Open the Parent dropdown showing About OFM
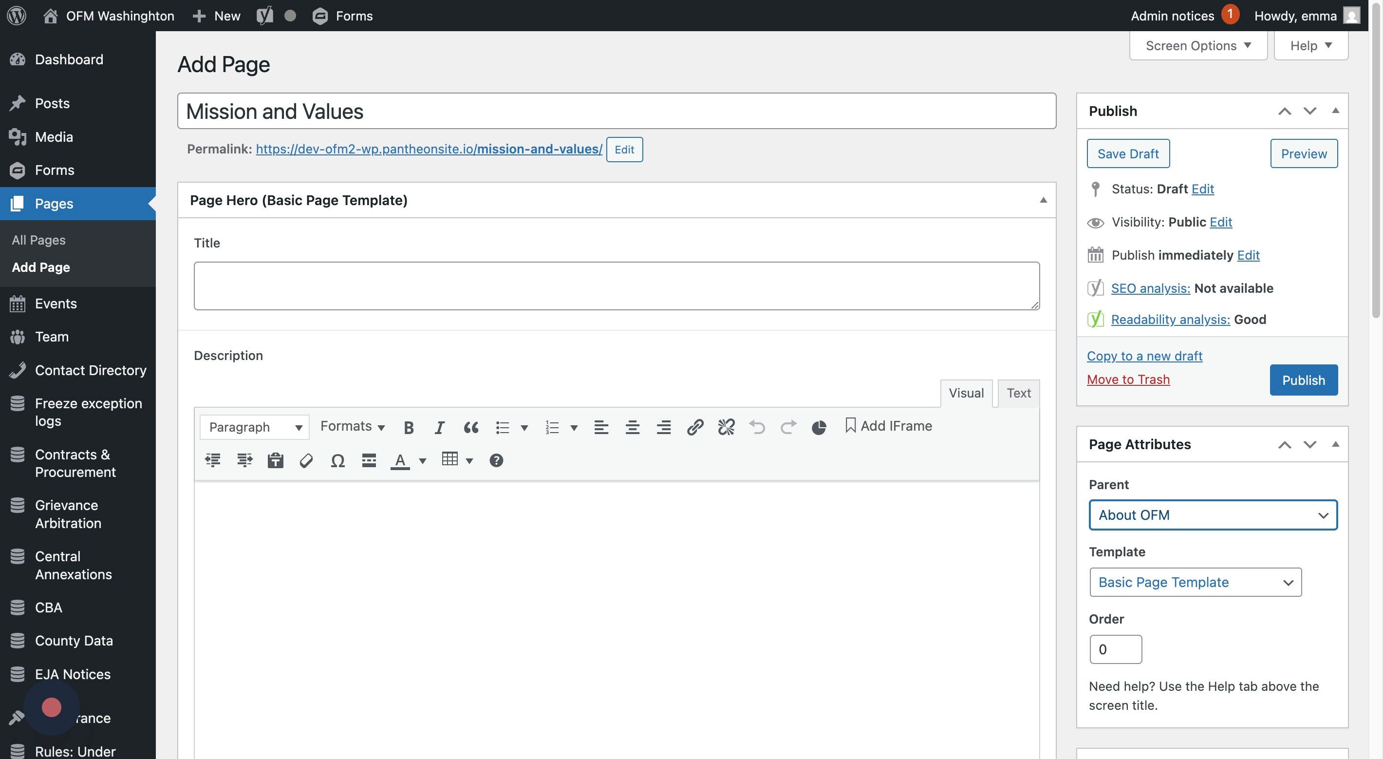 point(1212,514)
